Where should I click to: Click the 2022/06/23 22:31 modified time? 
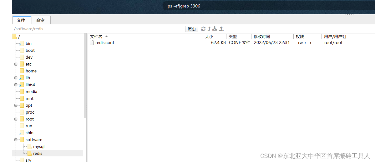272,43
